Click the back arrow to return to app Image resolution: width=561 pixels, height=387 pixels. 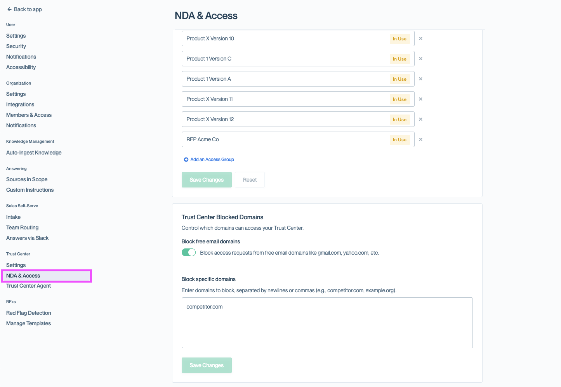pyautogui.click(x=9, y=9)
